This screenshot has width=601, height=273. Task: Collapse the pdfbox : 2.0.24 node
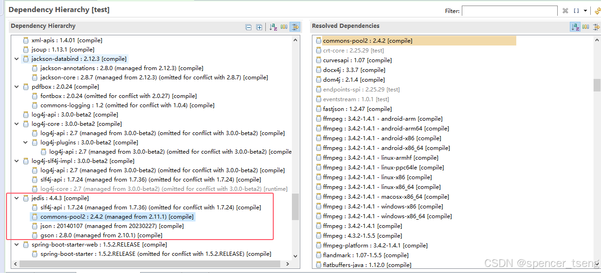tap(17, 87)
